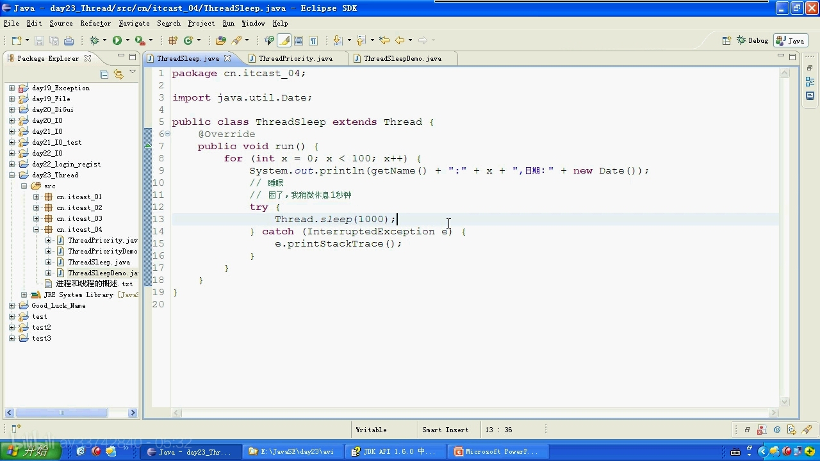Toggle Mark Occurrences highlighter icon
820x461 pixels.
coord(284,40)
